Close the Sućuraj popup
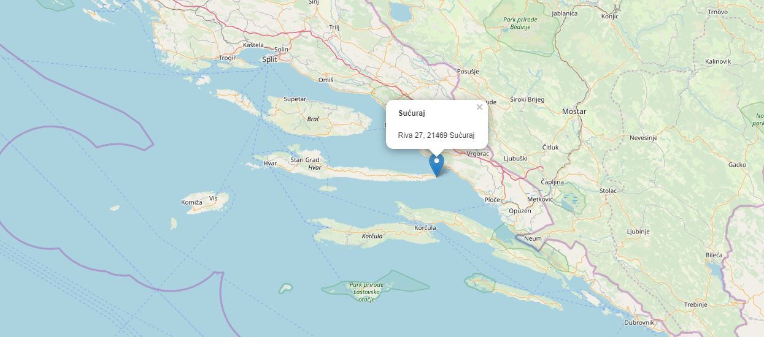Image resolution: width=764 pixels, height=337 pixels. coord(479,107)
